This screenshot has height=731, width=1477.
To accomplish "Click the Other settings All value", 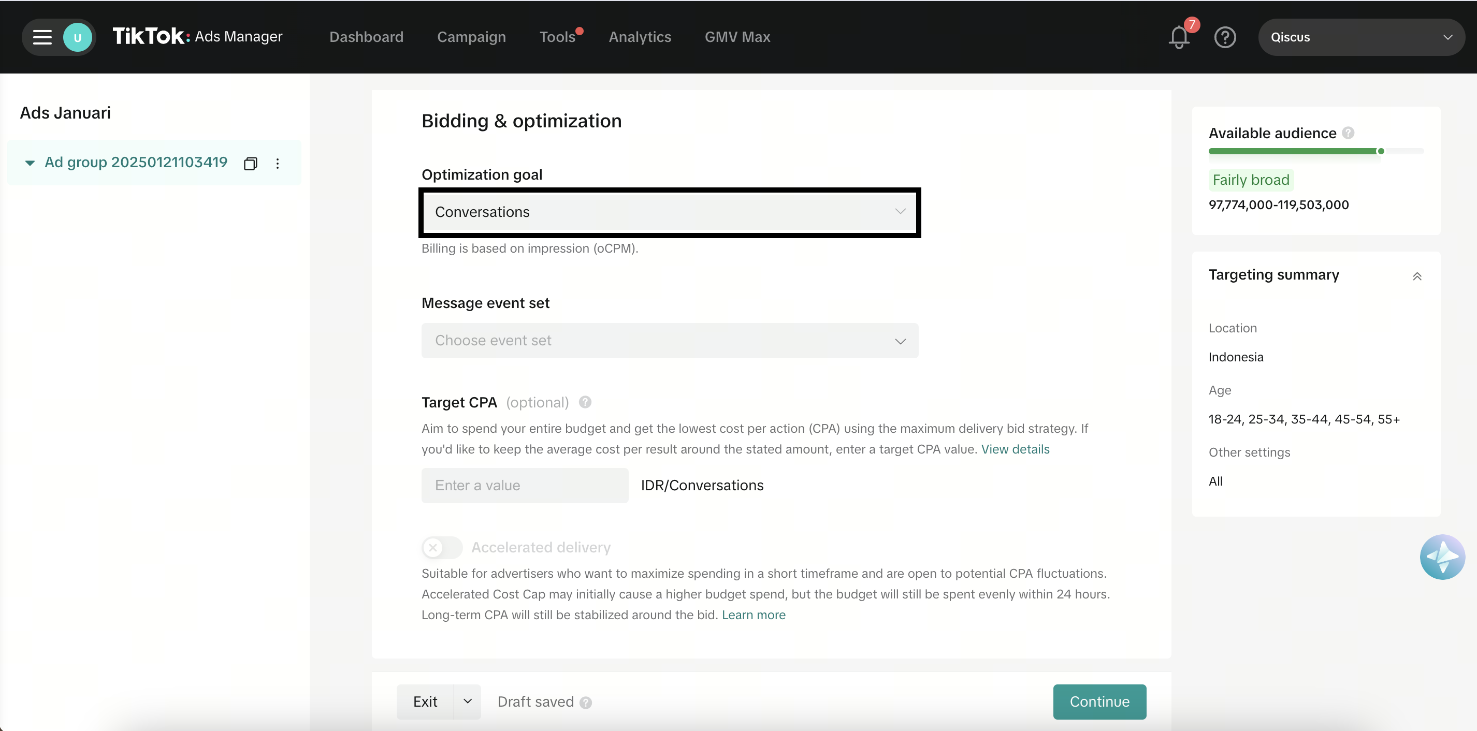I will (x=1215, y=481).
